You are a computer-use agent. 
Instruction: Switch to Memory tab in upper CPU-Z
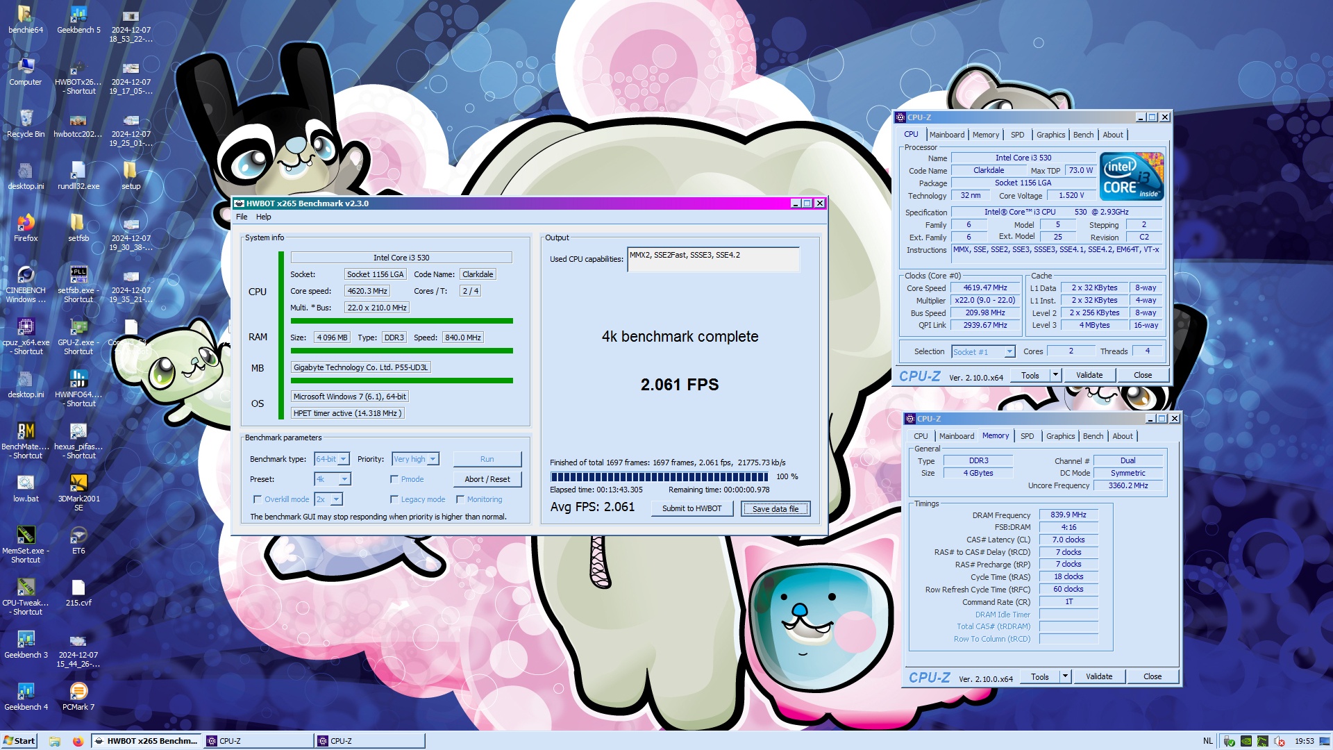pos(986,135)
